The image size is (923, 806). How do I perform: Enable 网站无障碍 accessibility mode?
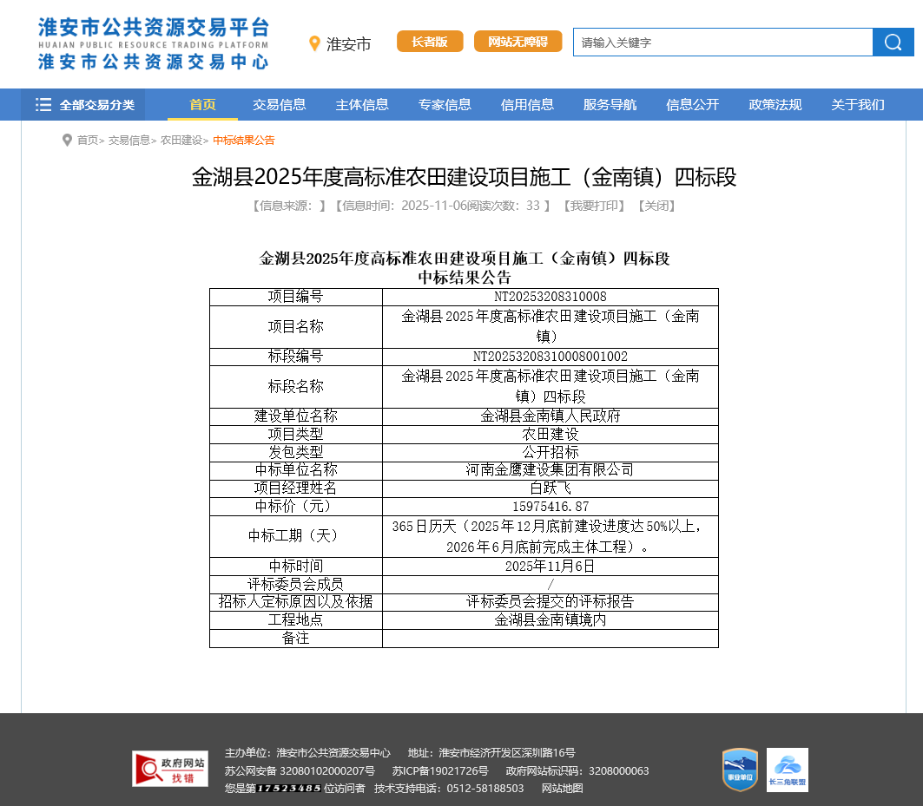518,42
